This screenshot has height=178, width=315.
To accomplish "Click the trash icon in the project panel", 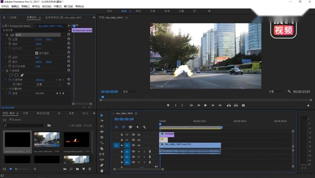I will point(90,169).
